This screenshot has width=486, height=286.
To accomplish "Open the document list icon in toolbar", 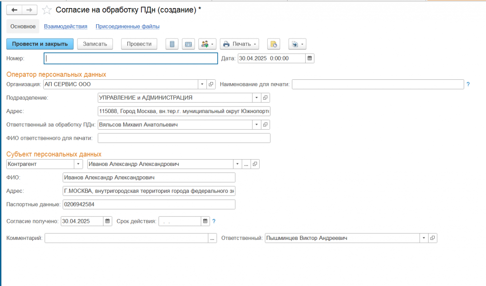I will coord(172,44).
